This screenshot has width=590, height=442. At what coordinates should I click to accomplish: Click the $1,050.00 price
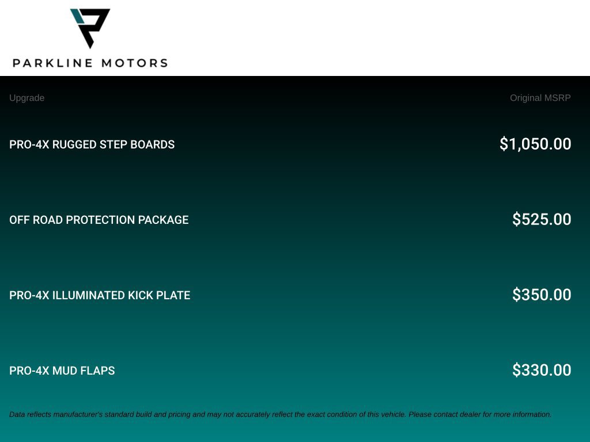point(535,144)
